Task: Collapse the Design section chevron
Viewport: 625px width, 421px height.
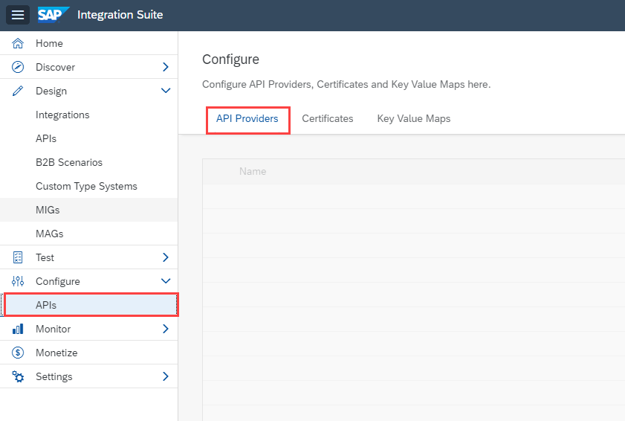Action: (x=166, y=91)
